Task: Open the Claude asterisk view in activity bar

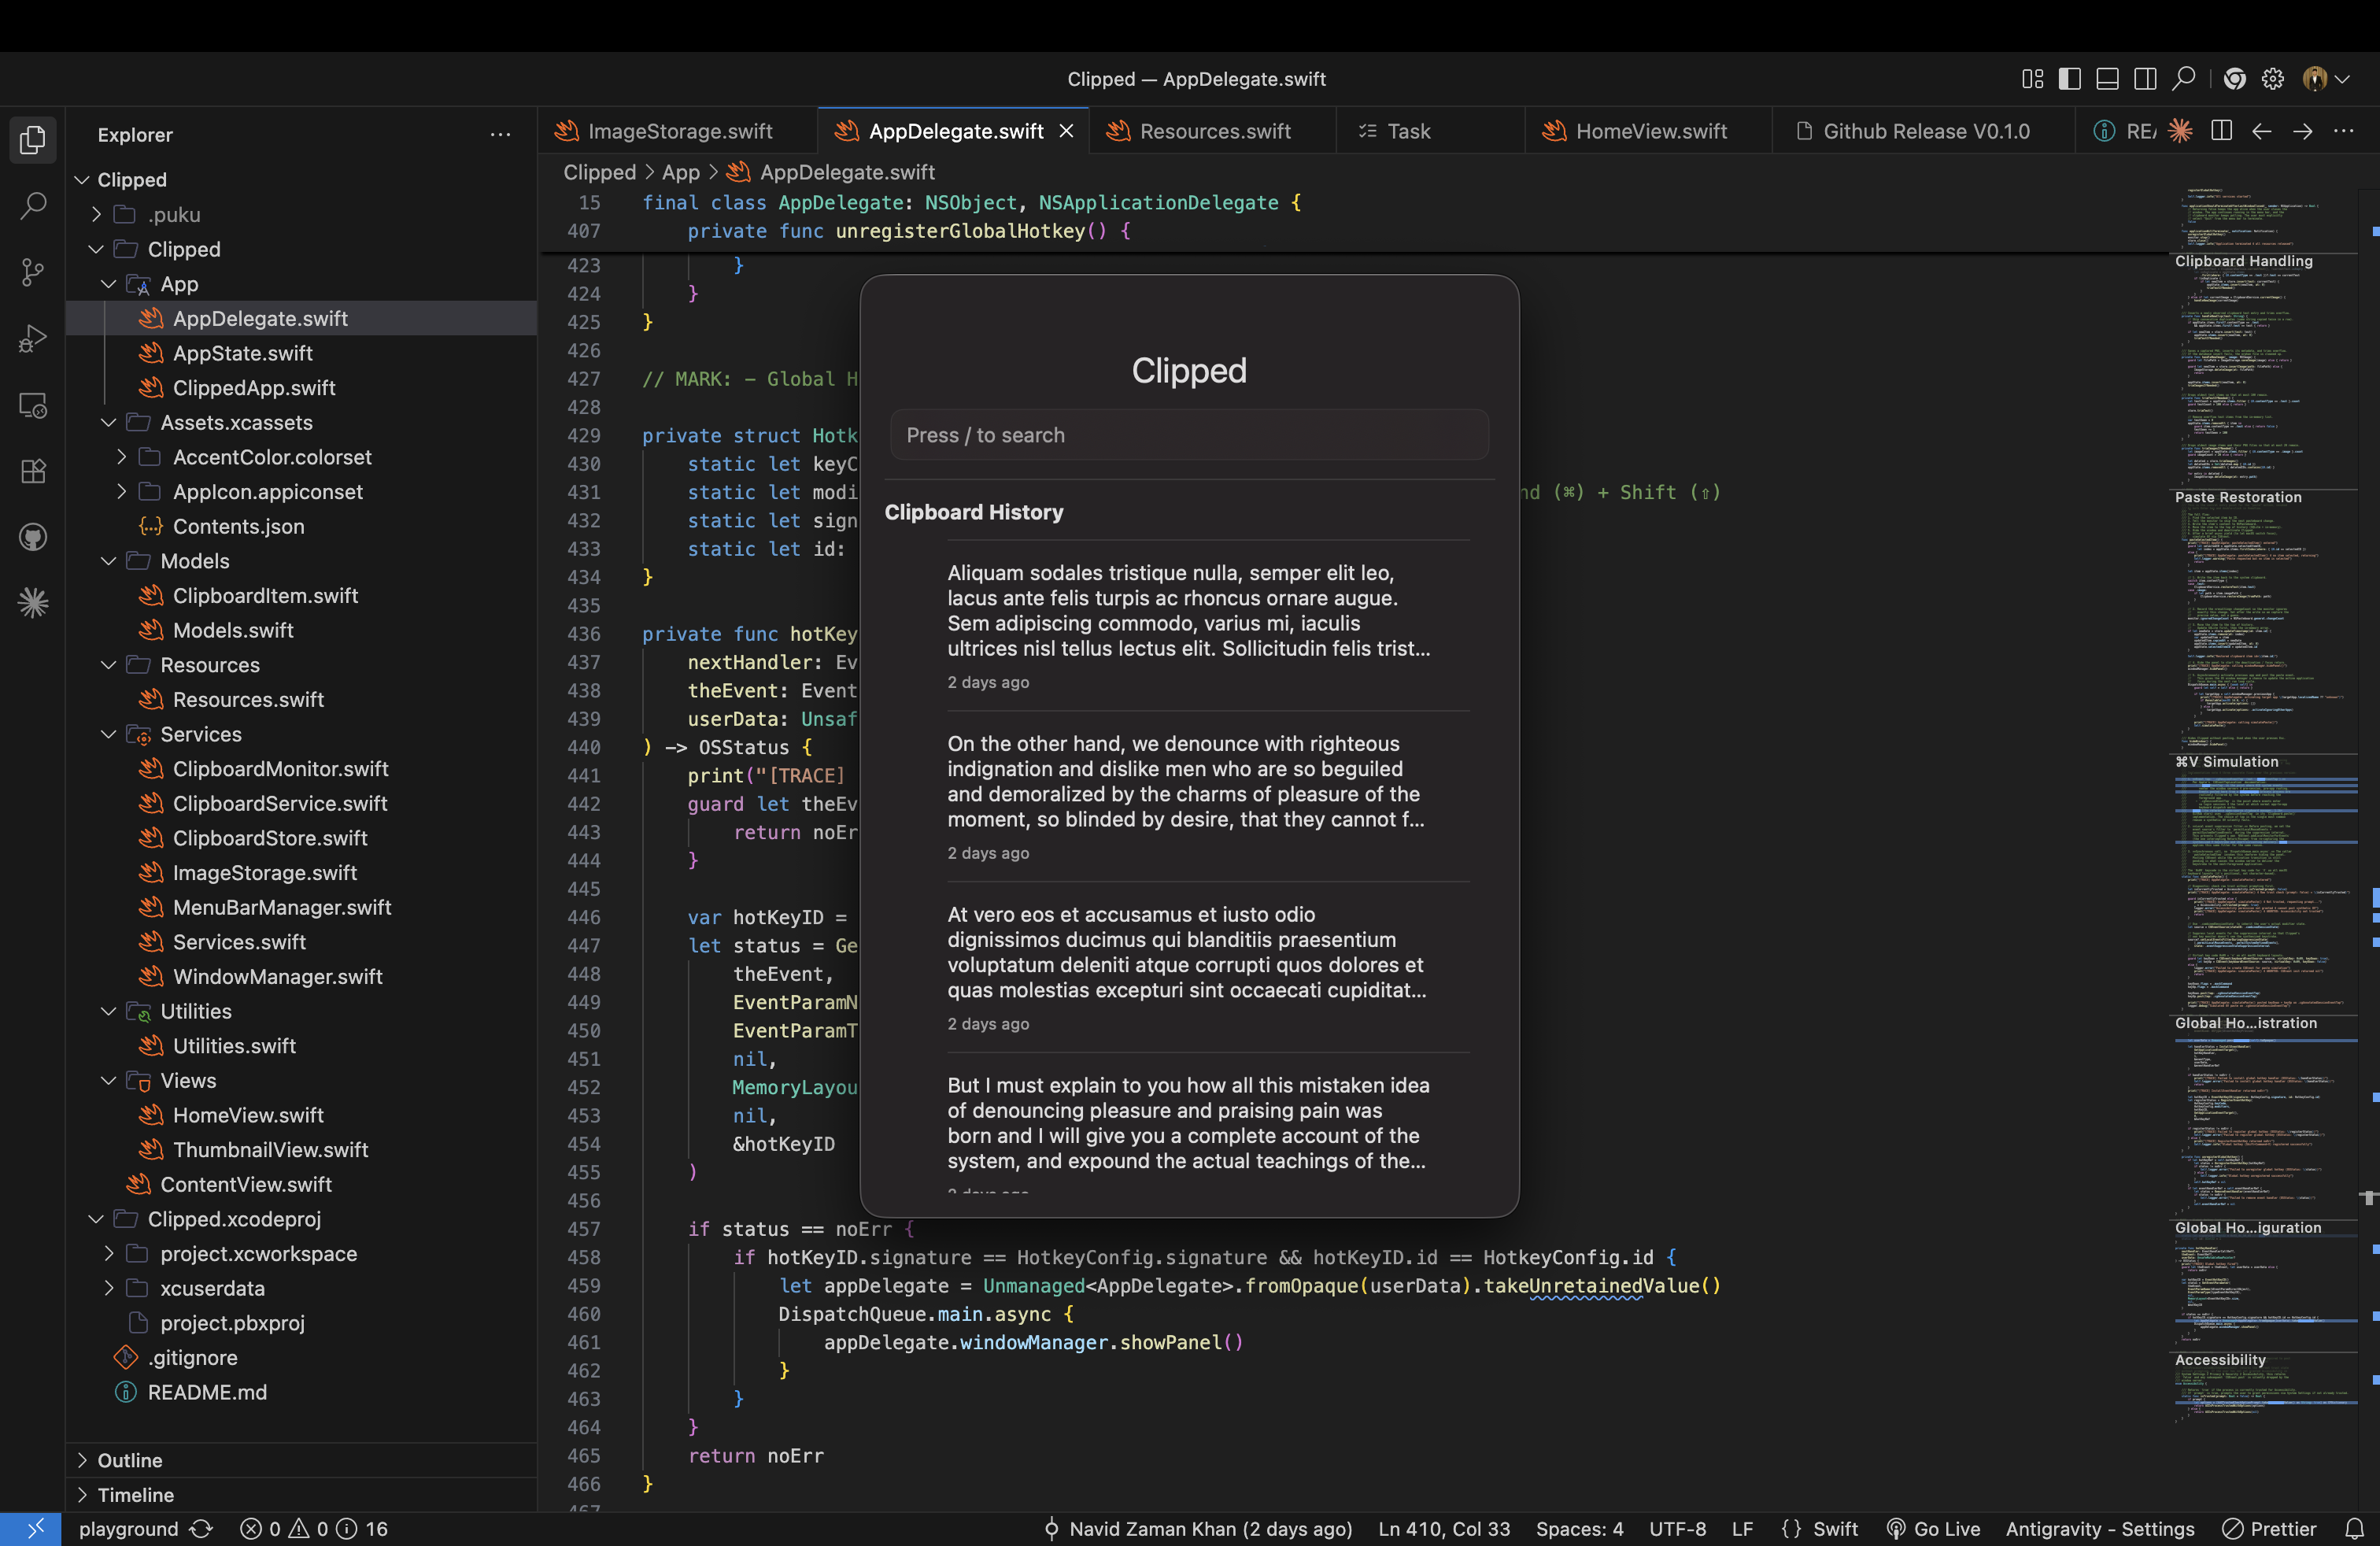Action: pos(33,603)
